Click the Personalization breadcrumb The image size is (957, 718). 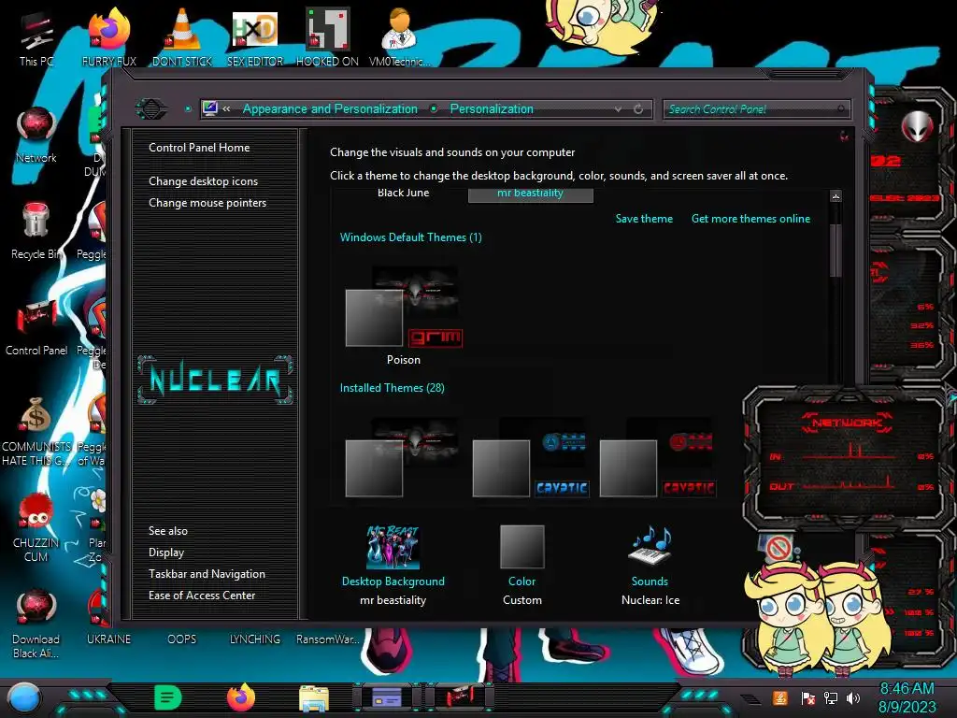(492, 108)
